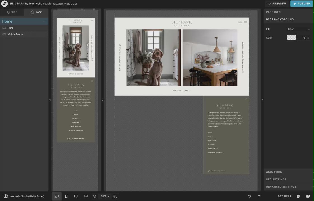This screenshot has width=314, height=201.
Task: Click the Hero canvas rectangle icon
Action: 4,28
